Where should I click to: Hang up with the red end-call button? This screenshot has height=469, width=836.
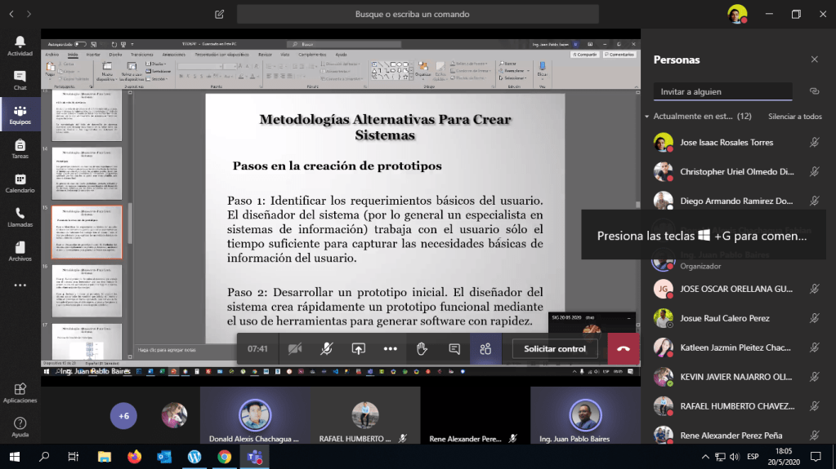(x=624, y=348)
